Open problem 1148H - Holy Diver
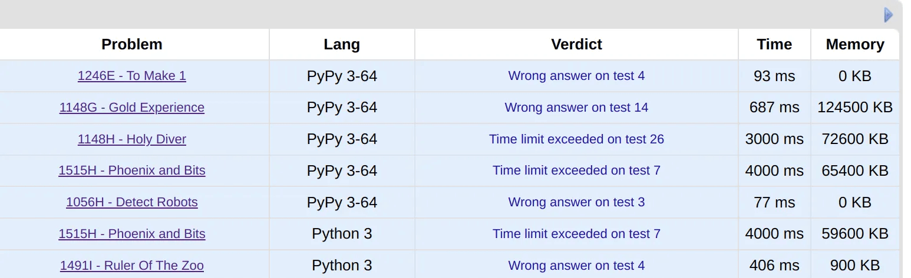Viewport: 911px width, 278px height. (x=132, y=139)
